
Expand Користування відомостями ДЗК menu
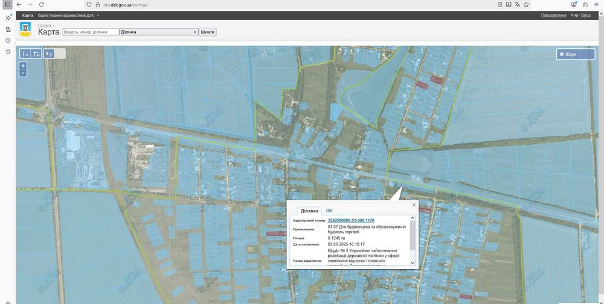tap(68, 16)
